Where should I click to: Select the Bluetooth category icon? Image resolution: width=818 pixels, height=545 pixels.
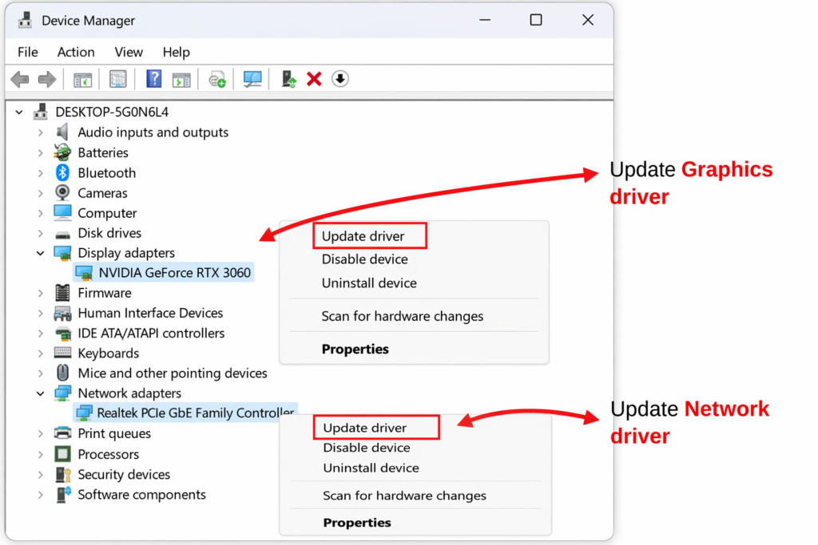[62, 172]
